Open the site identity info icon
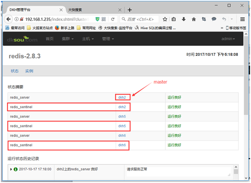This screenshot has width=251, height=183. [16, 19]
